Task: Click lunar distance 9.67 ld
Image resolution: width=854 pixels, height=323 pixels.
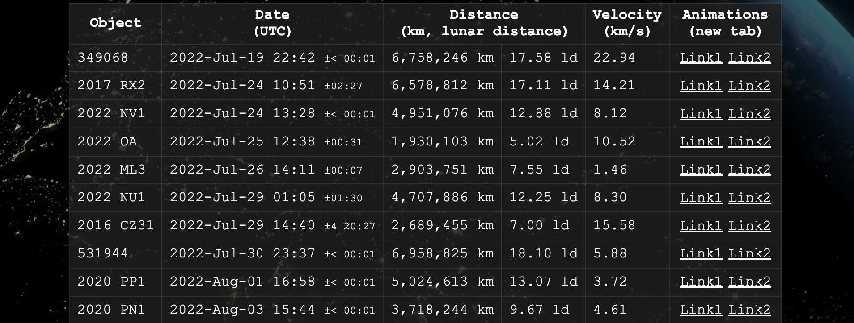Action: (x=539, y=310)
